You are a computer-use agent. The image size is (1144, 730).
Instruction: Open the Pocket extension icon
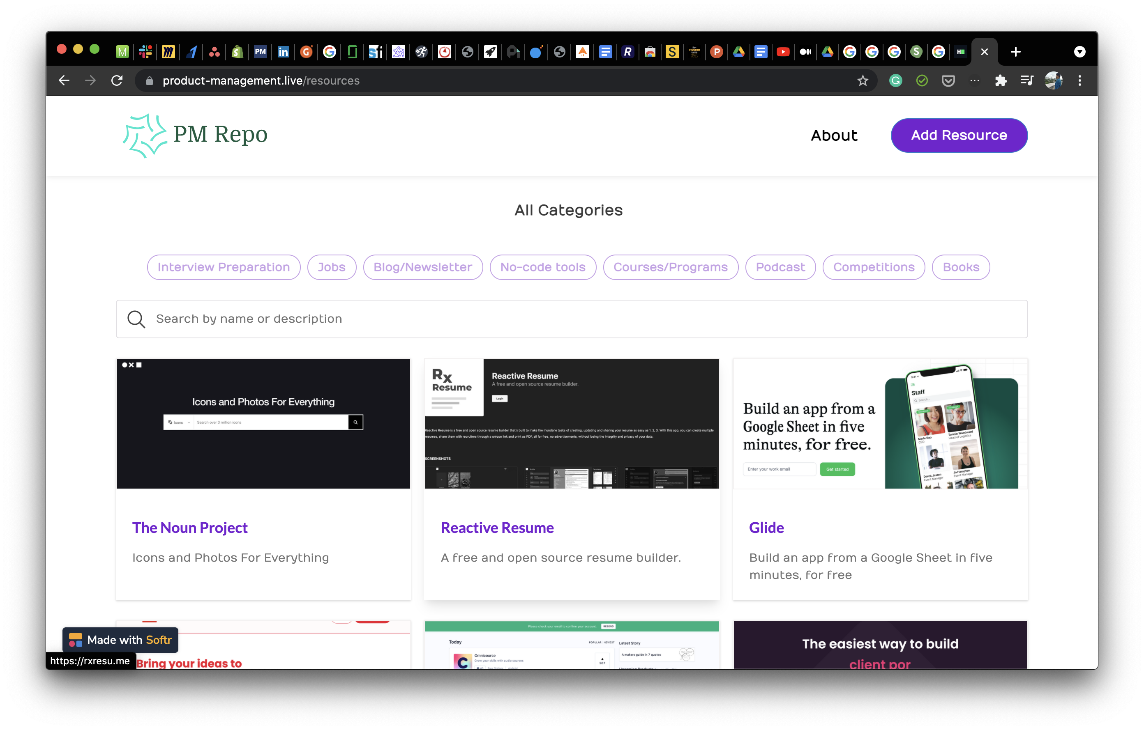948,81
